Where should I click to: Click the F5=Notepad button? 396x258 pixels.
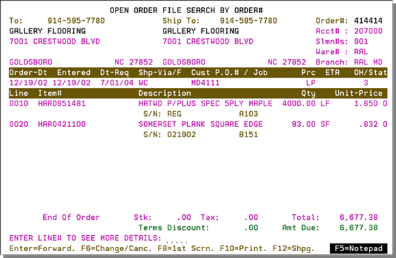pyautogui.click(x=358, y=248)
